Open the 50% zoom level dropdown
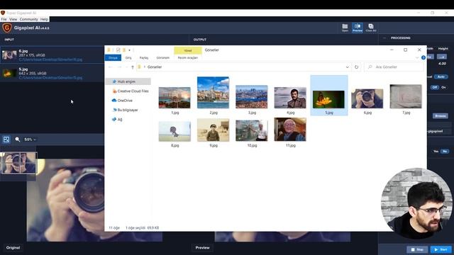Image resolution: width=454 pixels, height=255 pixels. coord(30,140)
